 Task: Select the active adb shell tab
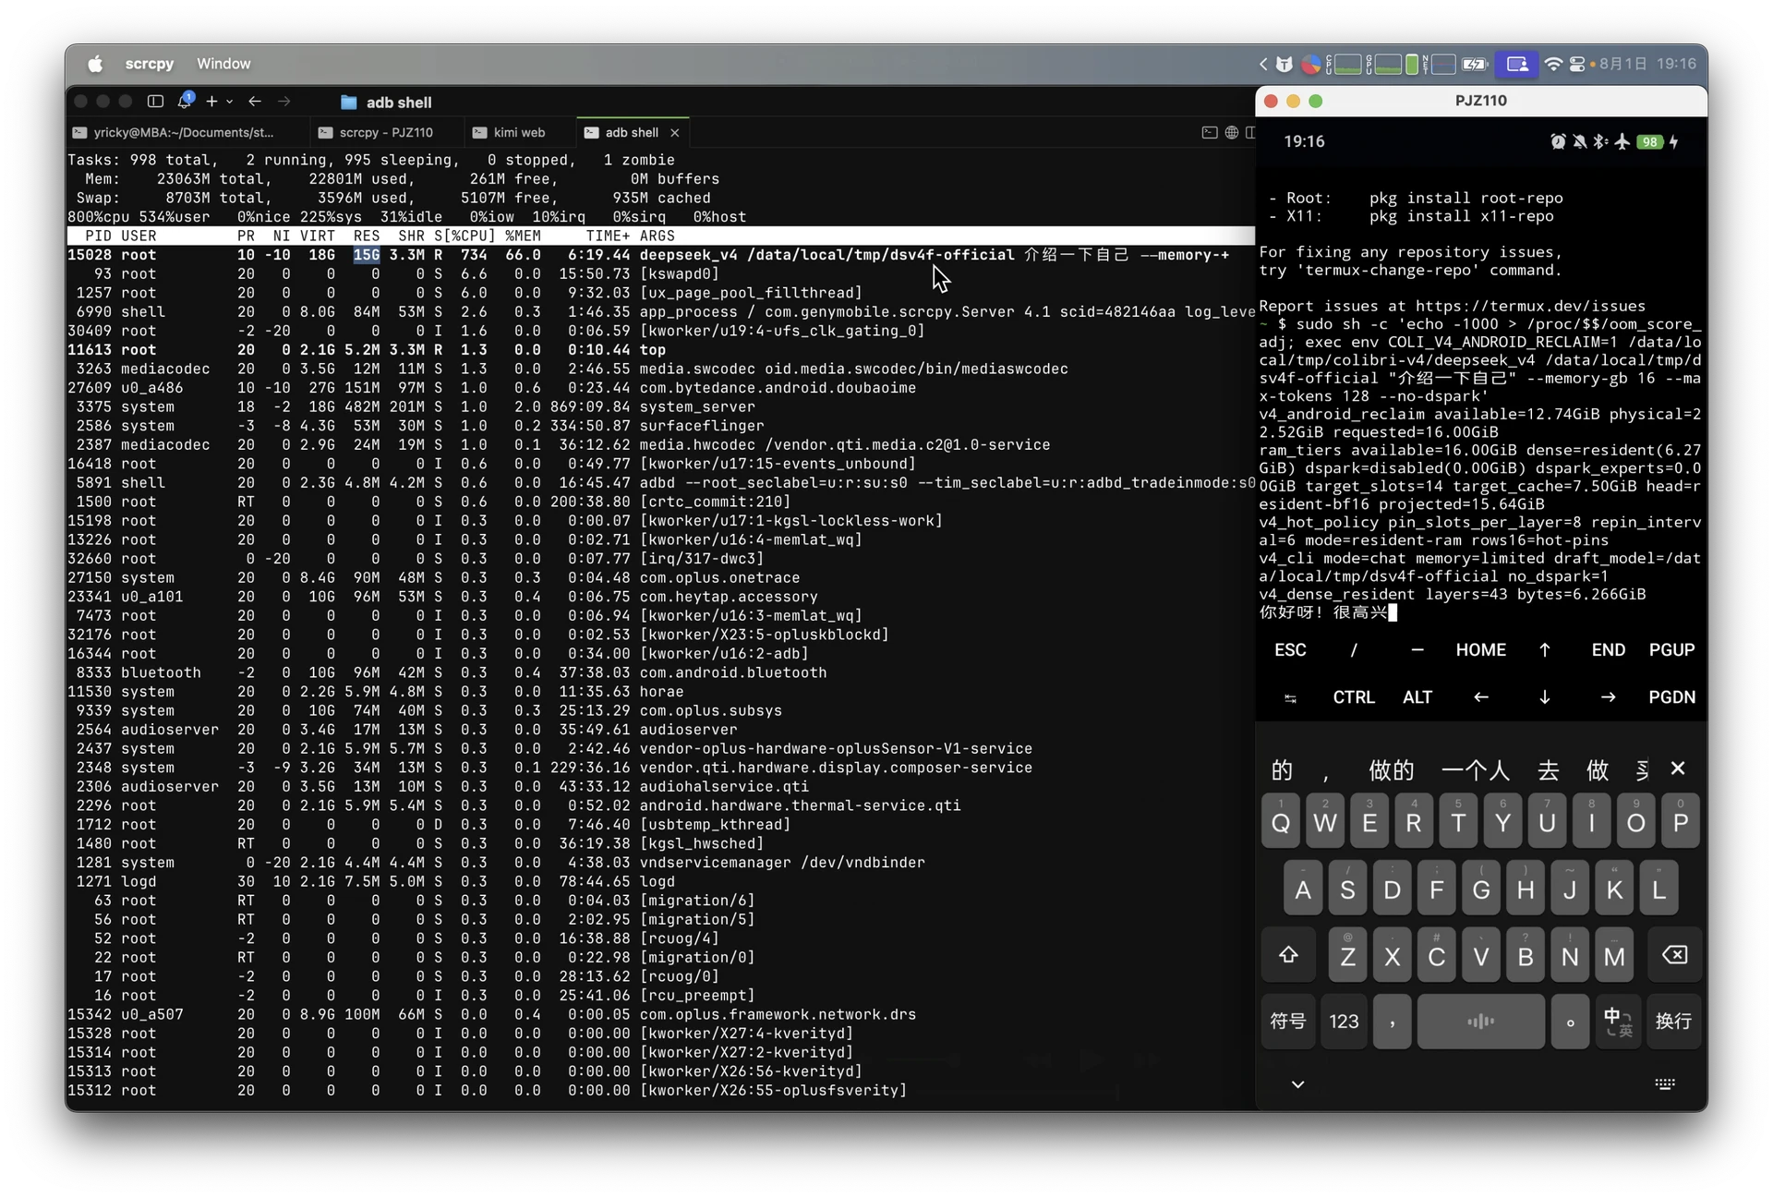pyautogui.click(x=631, y=132)
